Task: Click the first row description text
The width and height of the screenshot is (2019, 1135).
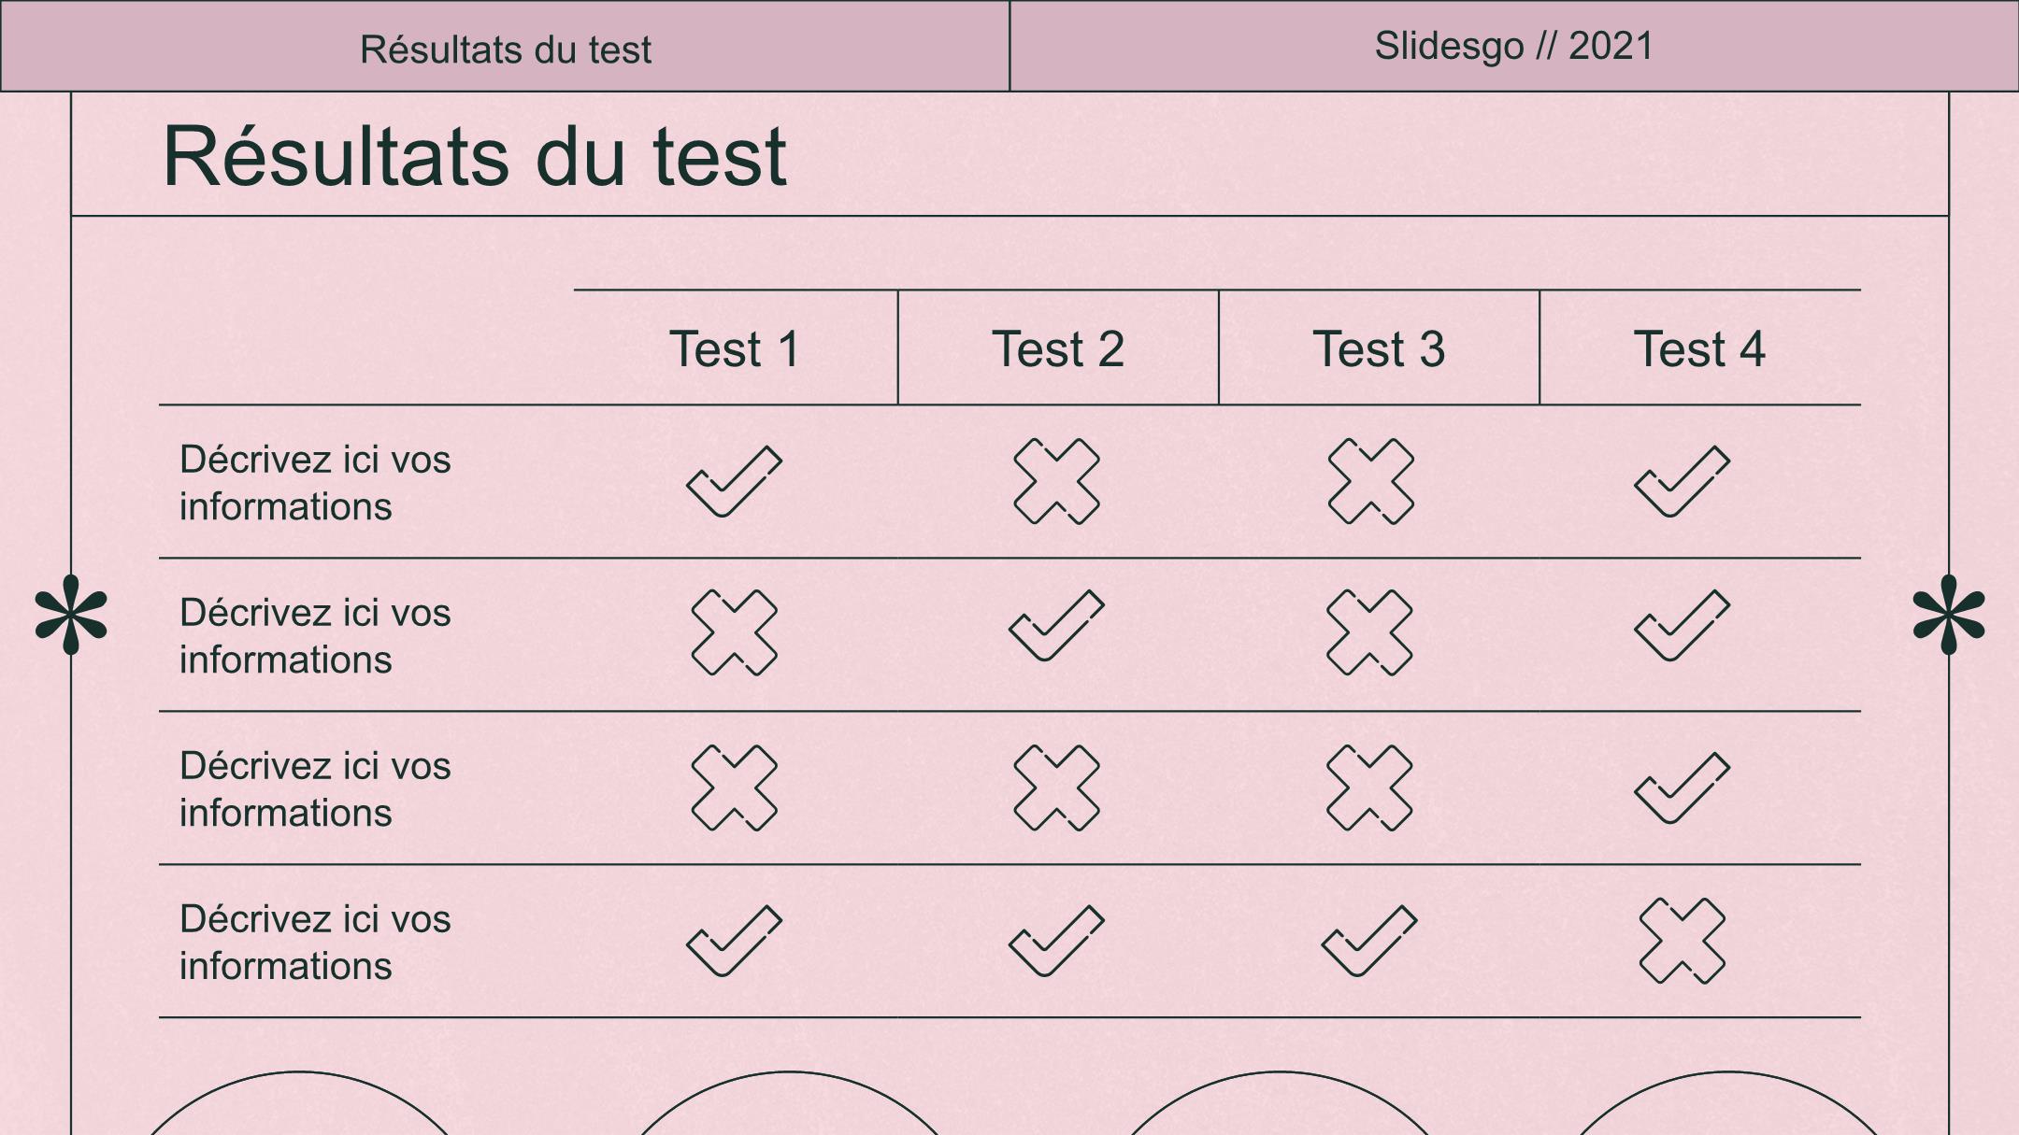Action: [315, 483]
